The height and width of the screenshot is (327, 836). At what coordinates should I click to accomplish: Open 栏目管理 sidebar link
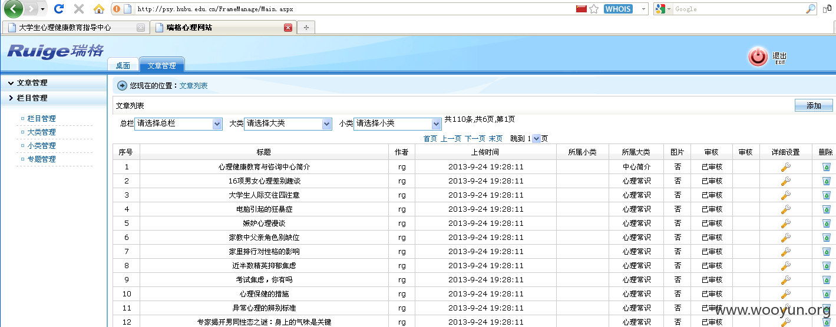tap(42, 119)
